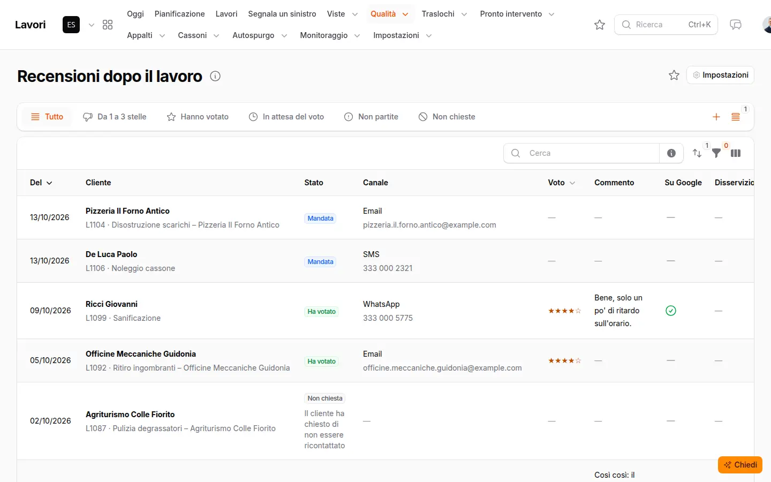Click the date 05/10/2026
The image size is (771, 482).
[x=50, y=360]
